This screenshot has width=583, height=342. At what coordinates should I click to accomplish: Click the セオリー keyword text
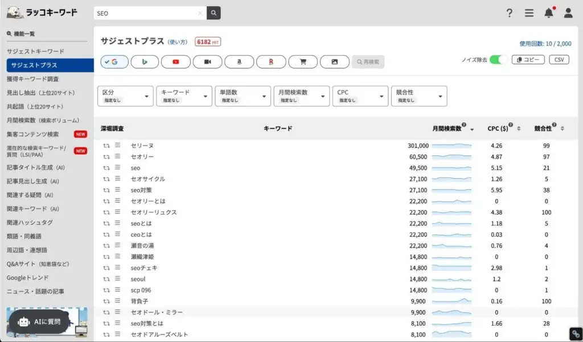coord(142,157)
